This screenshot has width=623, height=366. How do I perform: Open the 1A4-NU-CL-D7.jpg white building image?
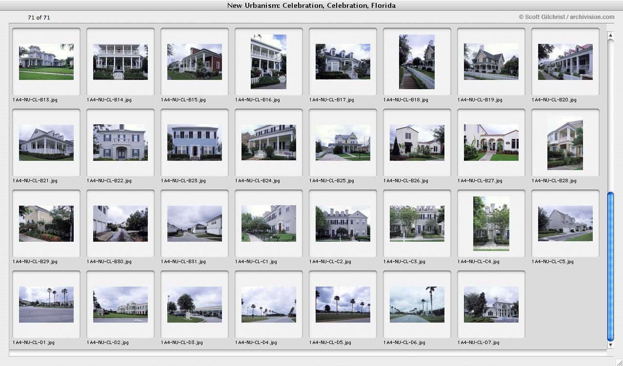(x=491, y=305)
